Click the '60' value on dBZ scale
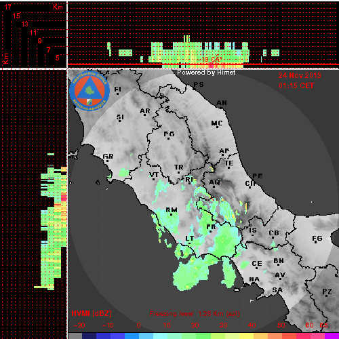 point(309,325)
